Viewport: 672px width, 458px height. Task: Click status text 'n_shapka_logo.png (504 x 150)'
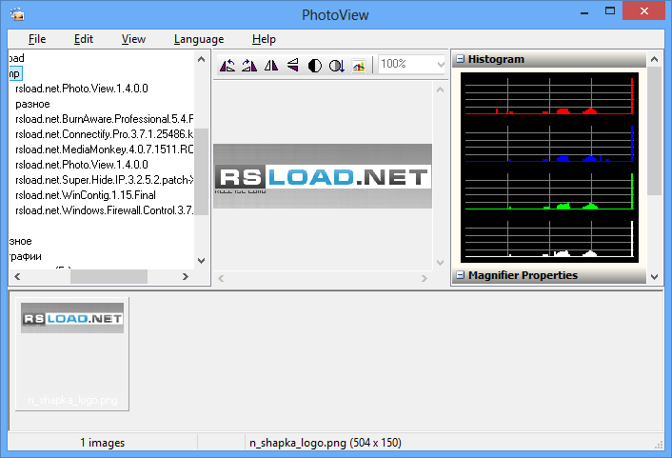[x=326, y=443]
